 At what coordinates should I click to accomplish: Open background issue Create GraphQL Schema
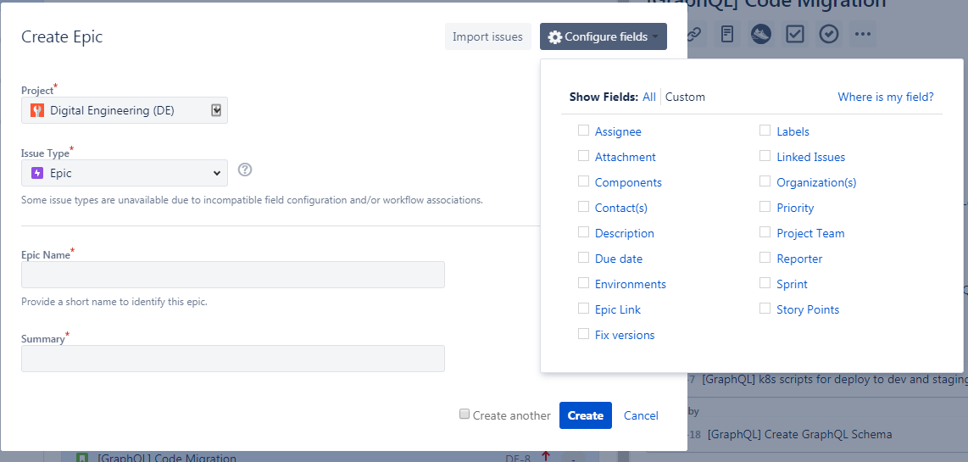pyautogui.click(x=799, y=434)
